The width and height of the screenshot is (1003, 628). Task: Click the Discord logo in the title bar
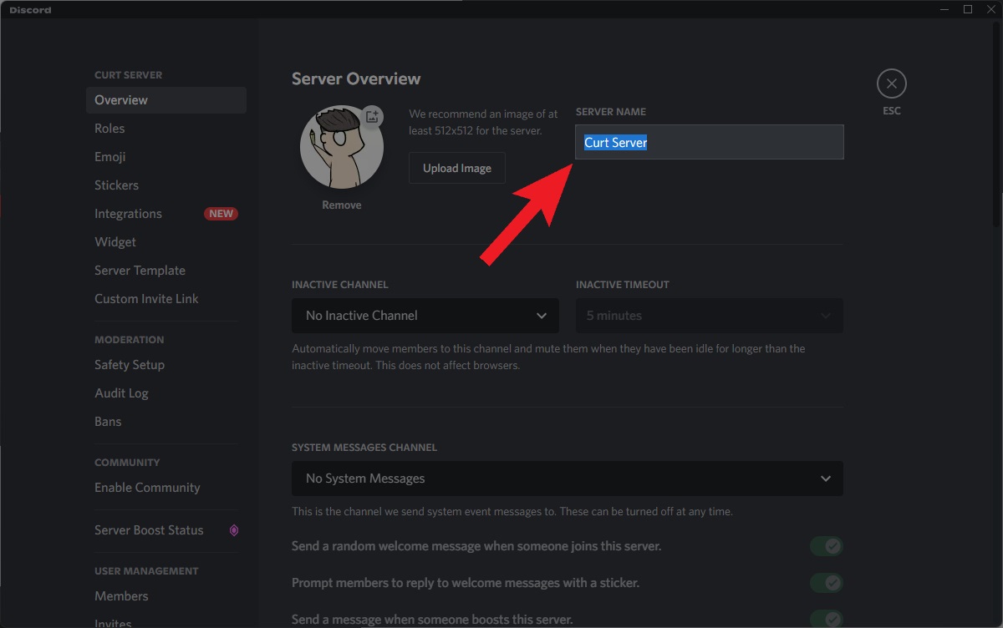tap(29, 9)
